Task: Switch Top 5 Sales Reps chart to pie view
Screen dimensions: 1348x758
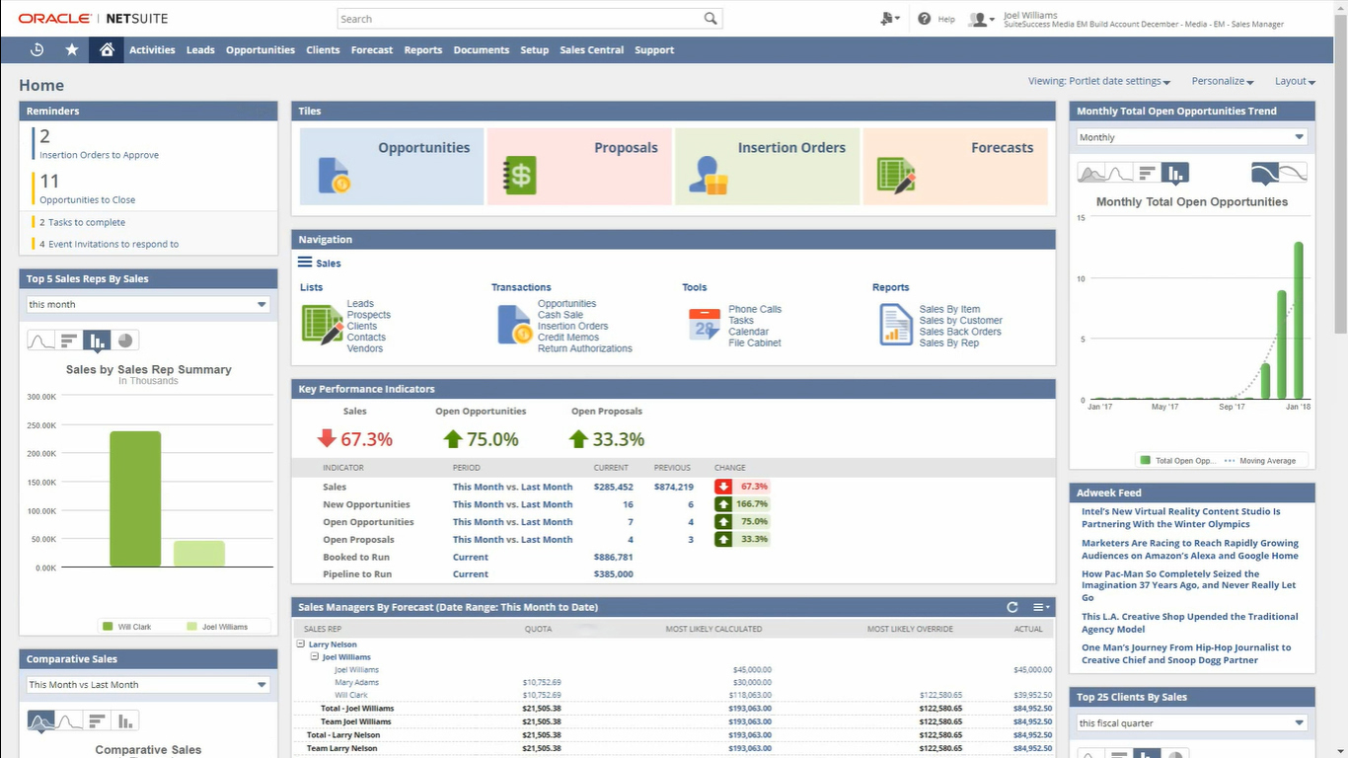Action: [x=125, y=341]
